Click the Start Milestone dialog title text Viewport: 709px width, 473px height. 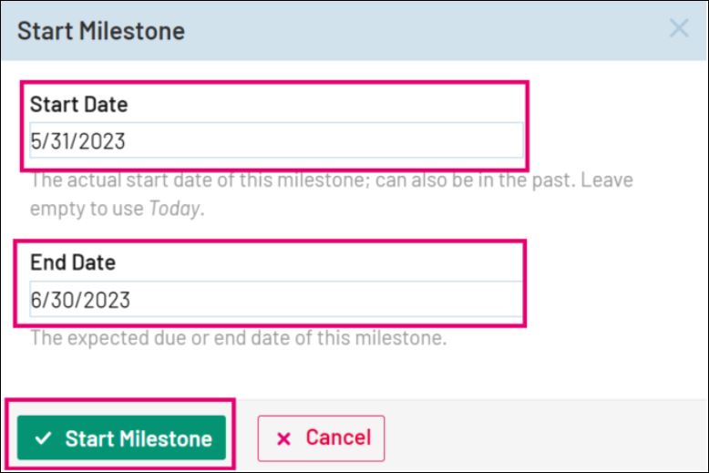101,30
